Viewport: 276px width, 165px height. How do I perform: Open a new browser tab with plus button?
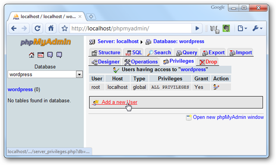pyautogui.click(x=91, y=16)
